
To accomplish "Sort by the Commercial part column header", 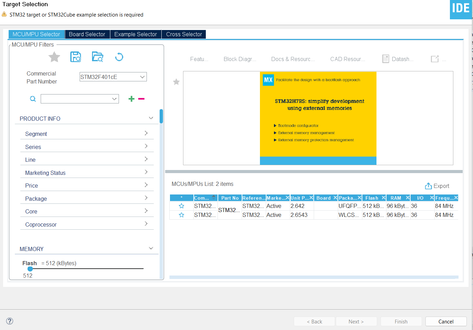I will pyautogui.click(x=205, y=198).
